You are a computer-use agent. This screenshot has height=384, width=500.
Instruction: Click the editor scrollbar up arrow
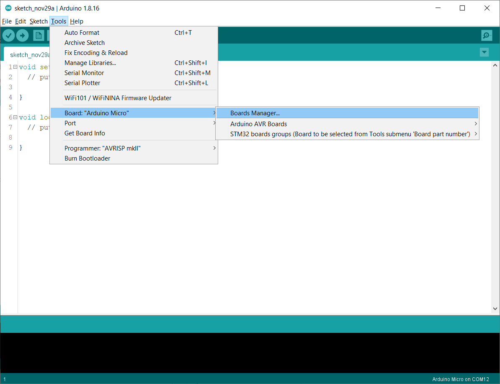pyautogui.click(x=495, y=65)
